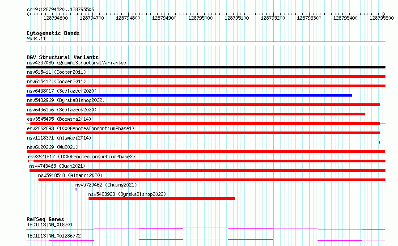Open the first Cooper2011 label, nsv615411
This screenshot has height=246, width=398.
click(x=56, y=72)
